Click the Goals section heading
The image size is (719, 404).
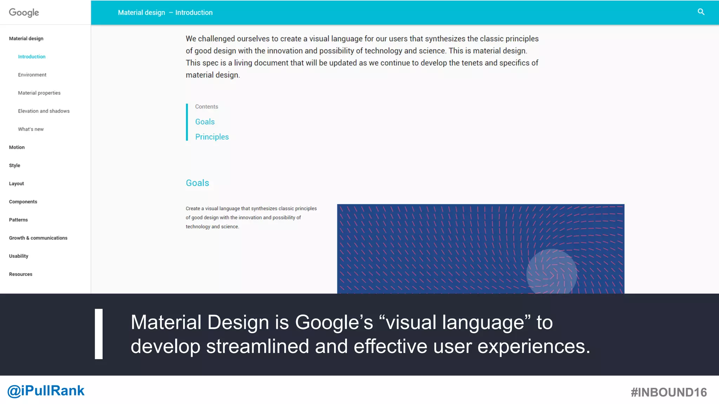point(197,183)
